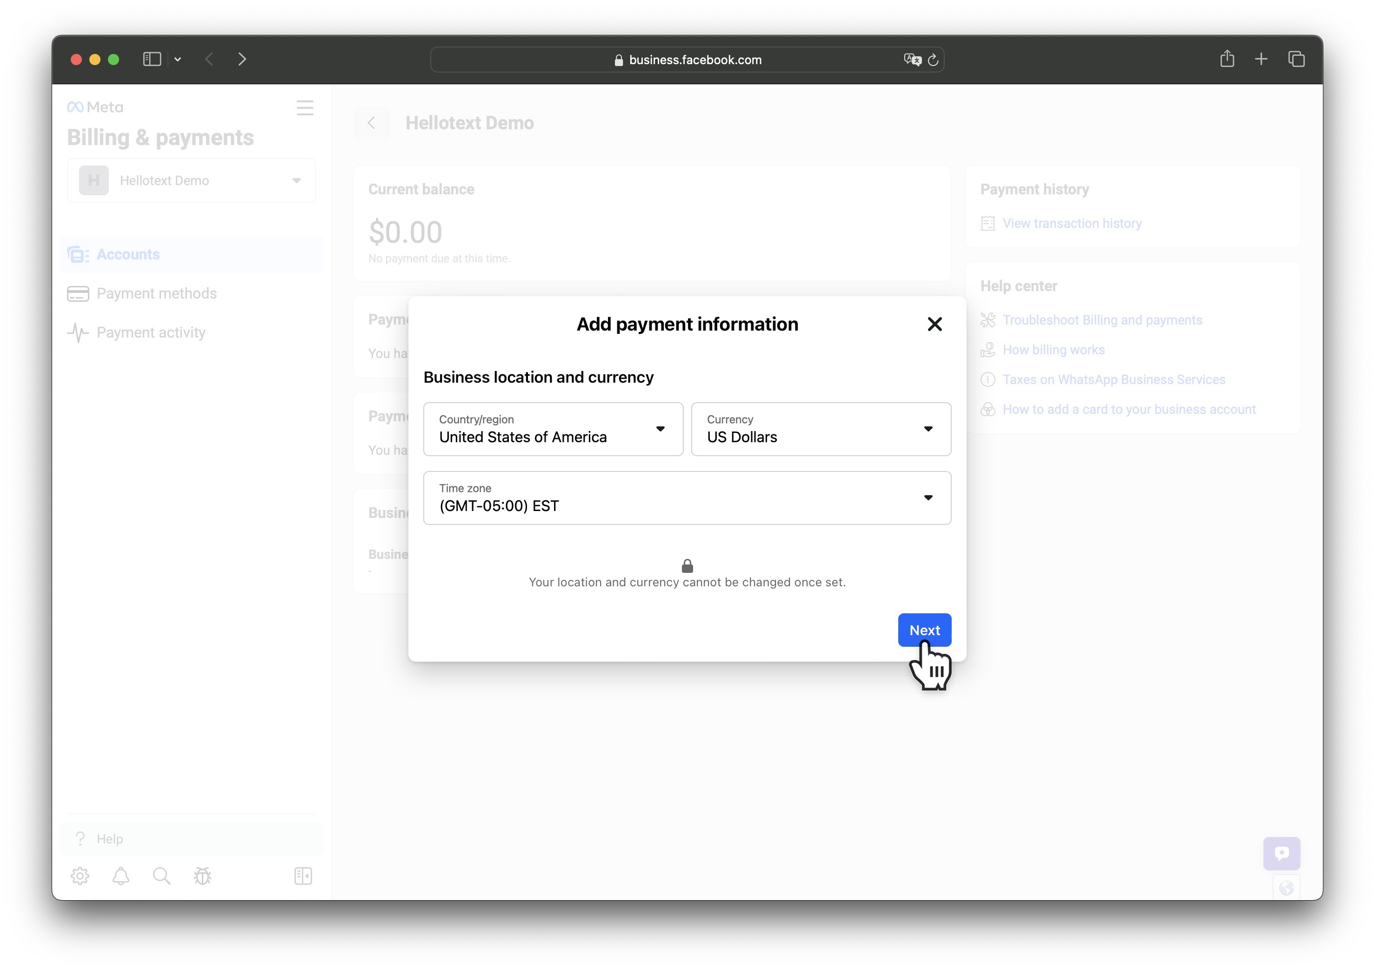Click the 'Payment history' heading

(x=1034, y=189)
